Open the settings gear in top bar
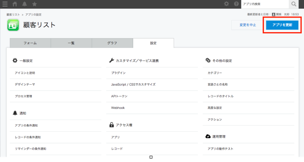 226,4
